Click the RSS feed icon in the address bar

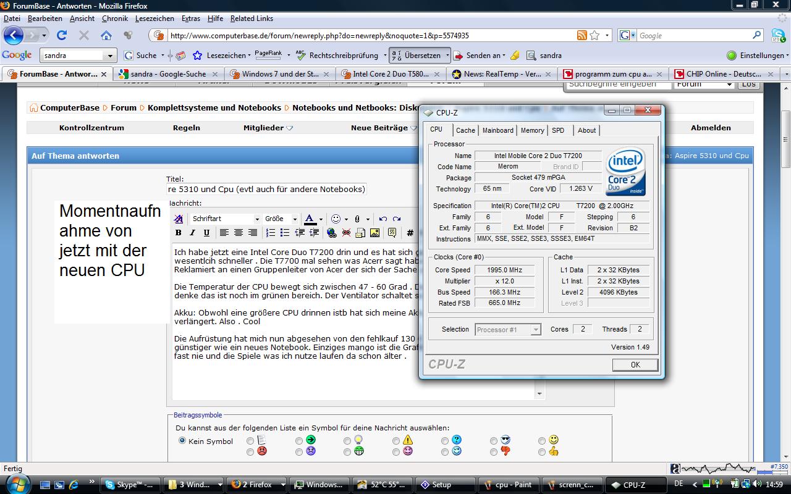(582, 35)
